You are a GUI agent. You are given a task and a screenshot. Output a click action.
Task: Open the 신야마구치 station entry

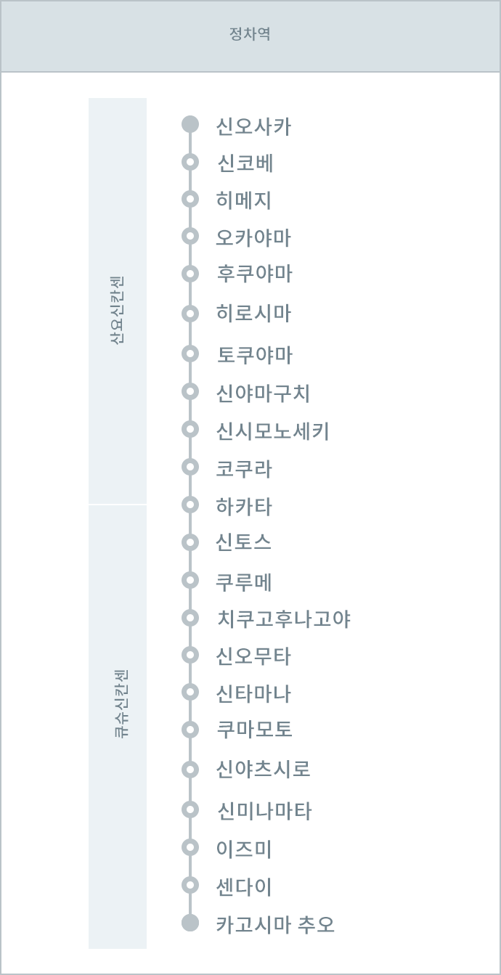[x=264, y=393]
